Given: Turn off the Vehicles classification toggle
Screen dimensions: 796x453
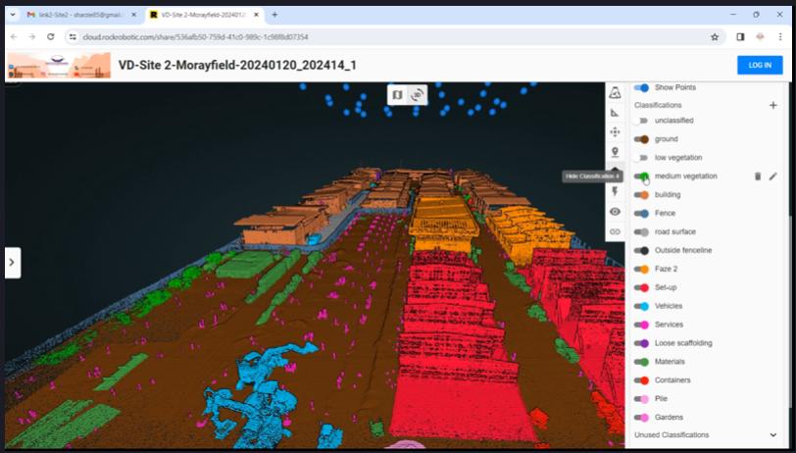Looking at the screenshot, I should (x=642, y=306).
